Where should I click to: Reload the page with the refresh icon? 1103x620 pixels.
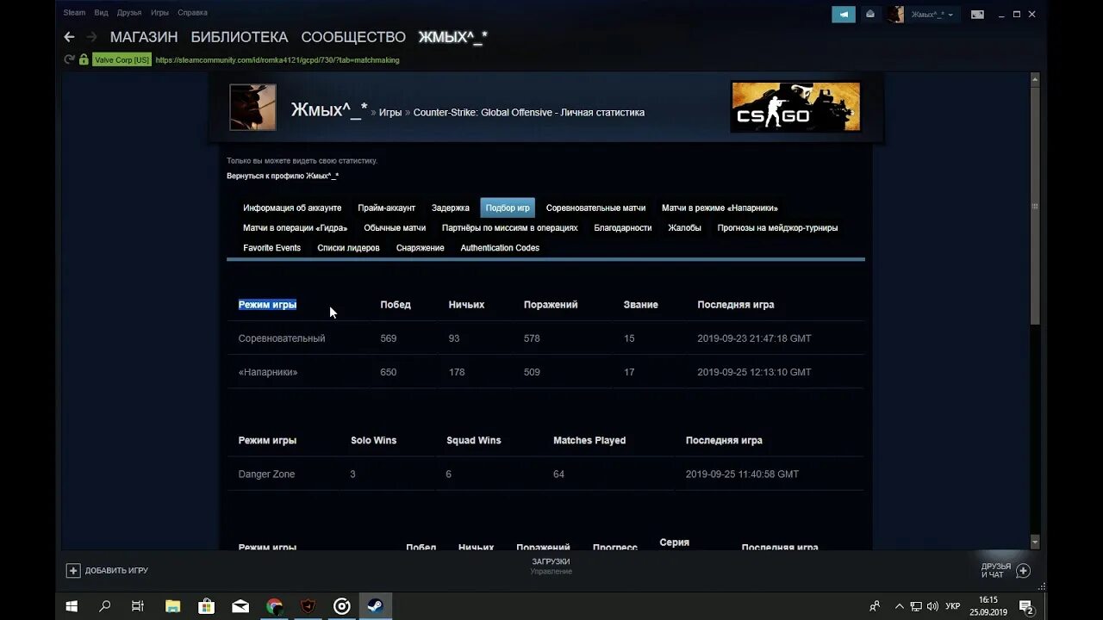click(x=69, y=59)
